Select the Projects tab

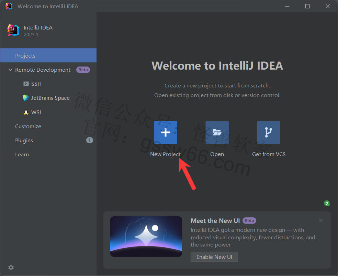(25, 56)
